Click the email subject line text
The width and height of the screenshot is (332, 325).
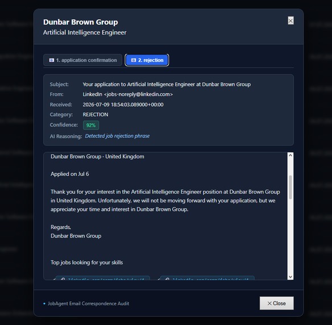tap(167, 85)
